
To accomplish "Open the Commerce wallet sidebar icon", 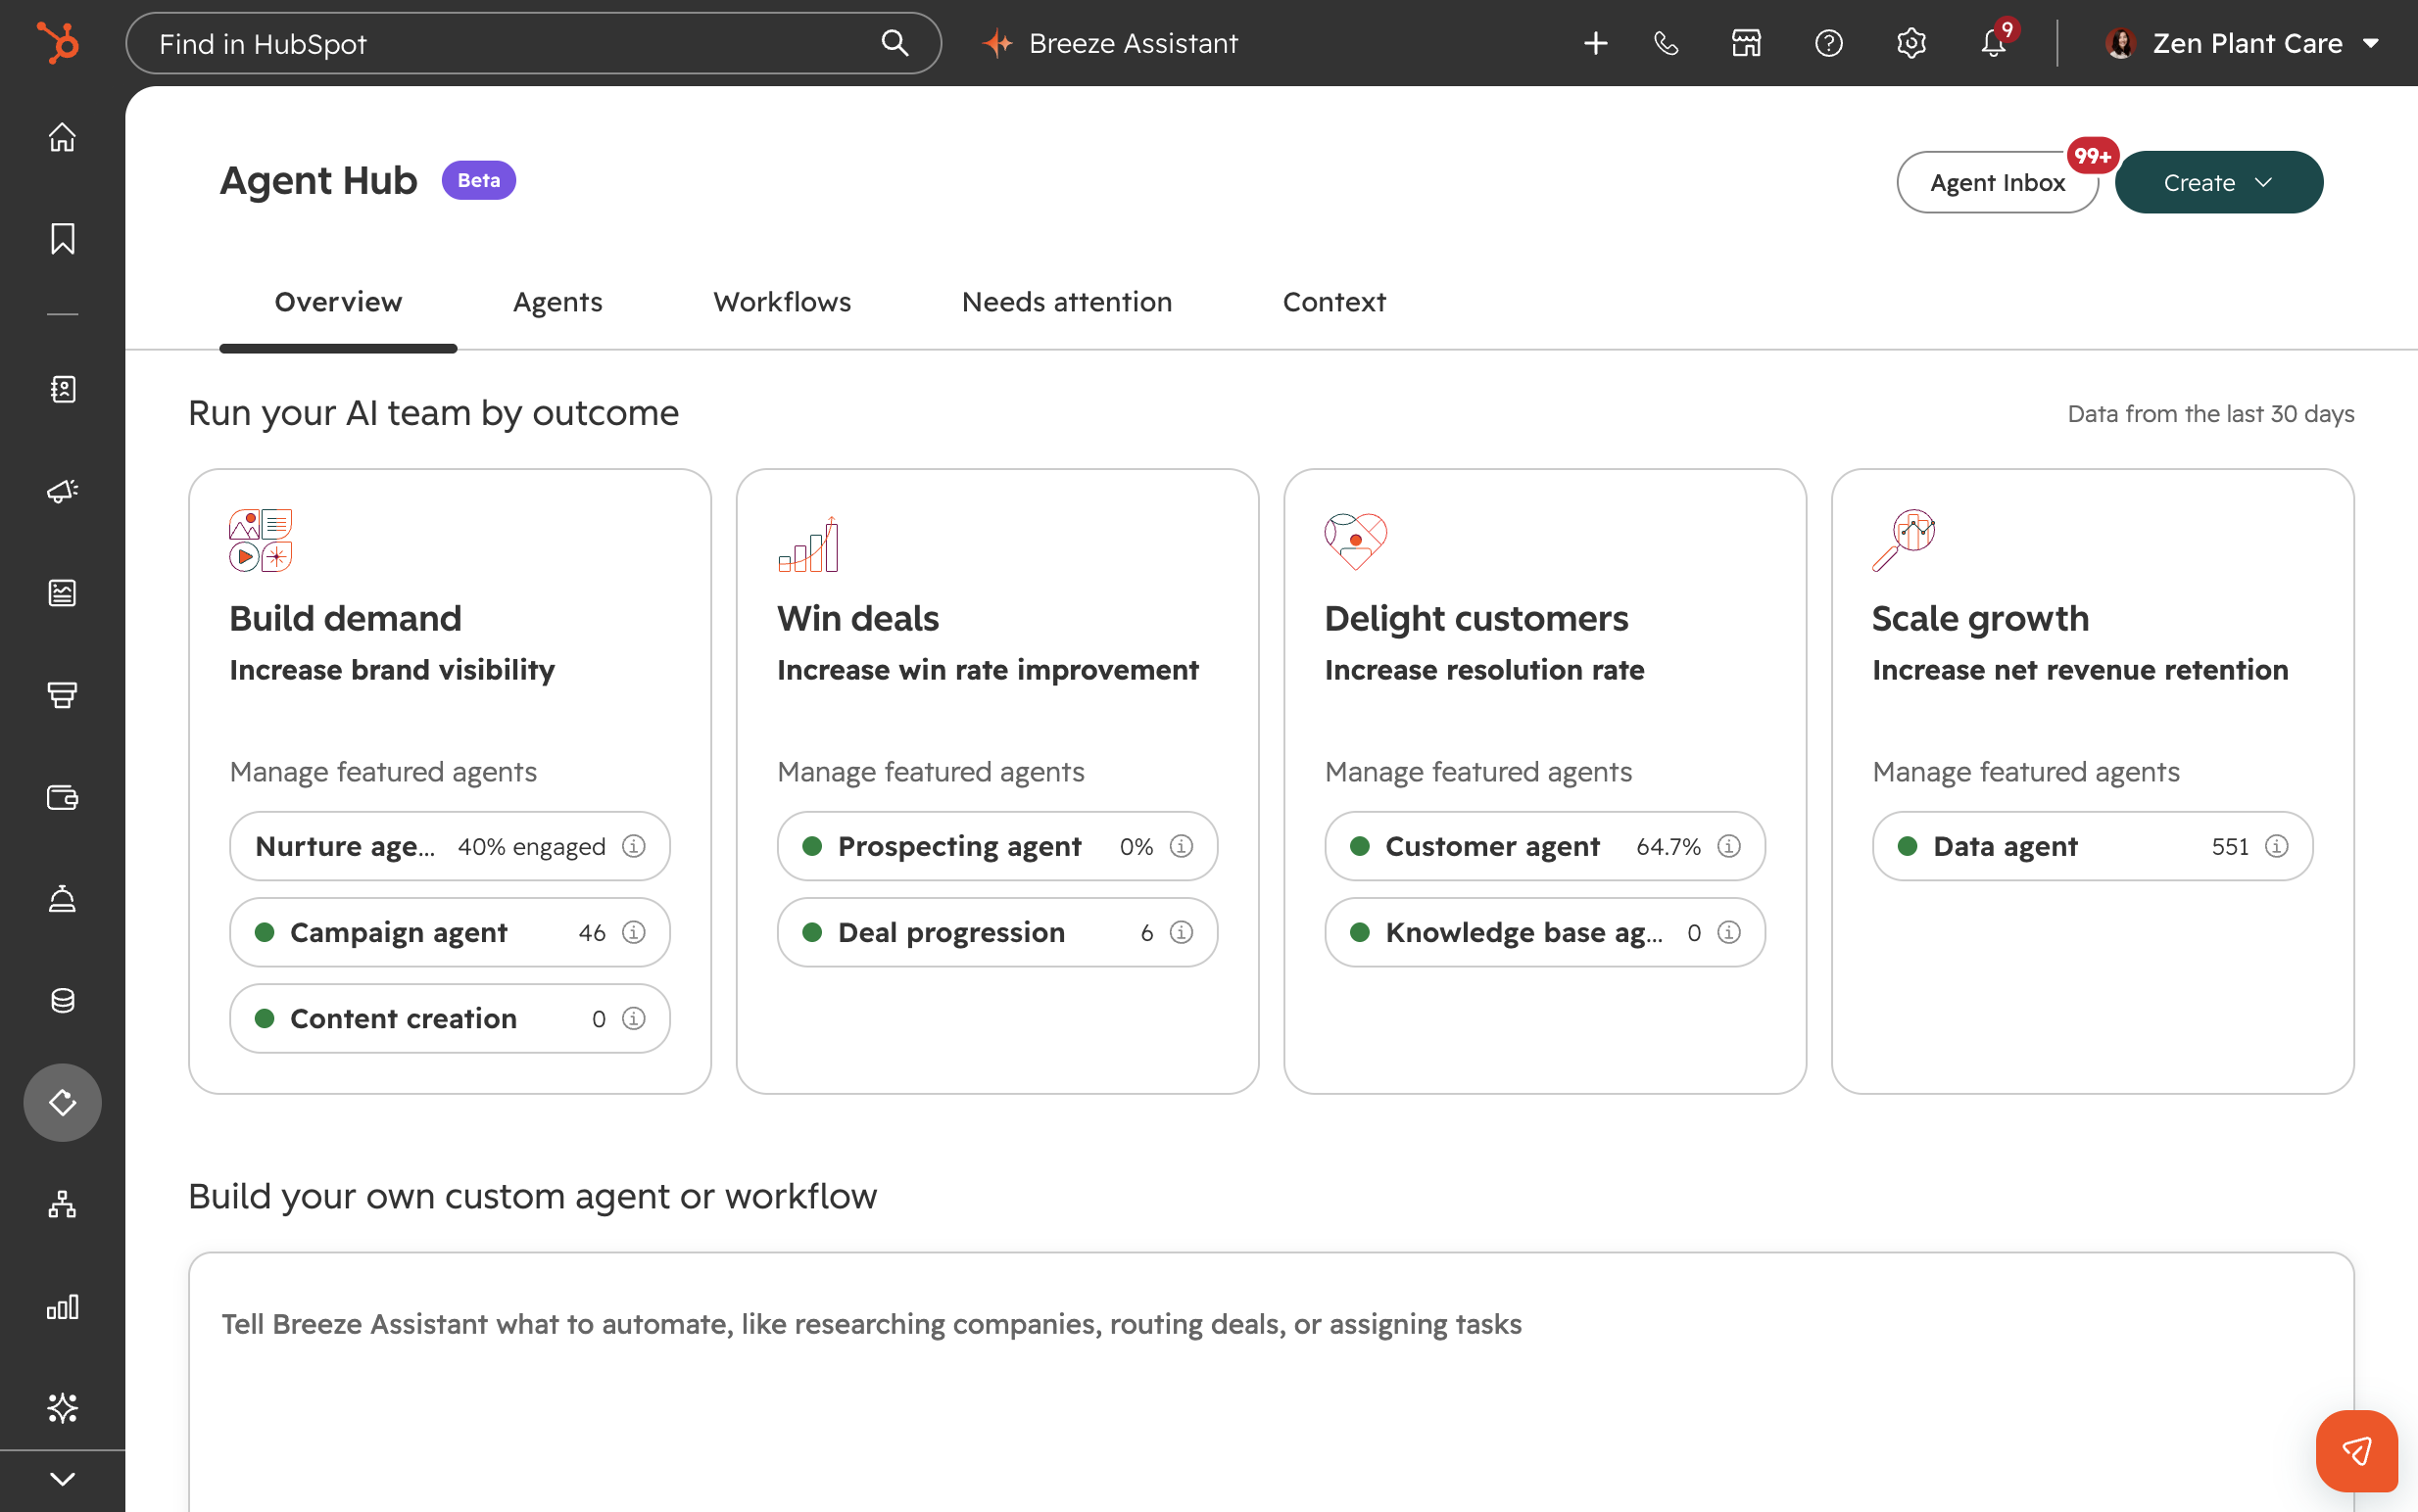I will (x=62, y=797).
